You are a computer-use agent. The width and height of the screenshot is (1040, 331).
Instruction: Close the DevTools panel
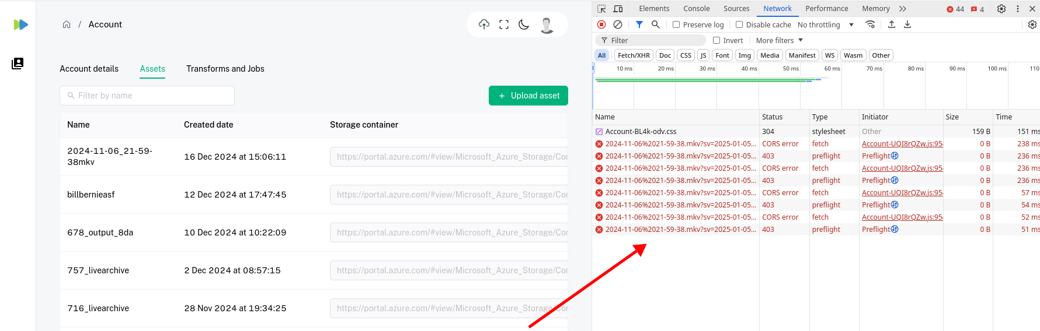[1032, 9]
